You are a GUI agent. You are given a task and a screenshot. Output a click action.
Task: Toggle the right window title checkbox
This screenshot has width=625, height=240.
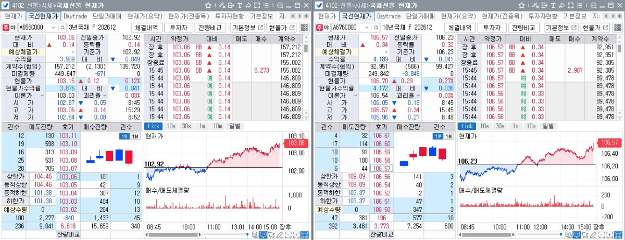pyautogui.click(x=318, y=5)
